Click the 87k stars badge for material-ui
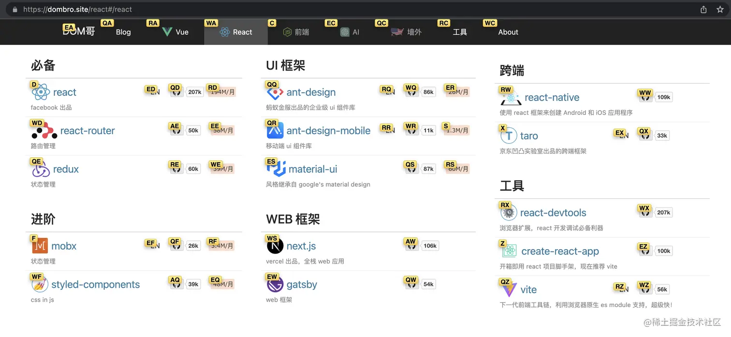The width and height of the screenshot is (731, 337). (428, 169)
